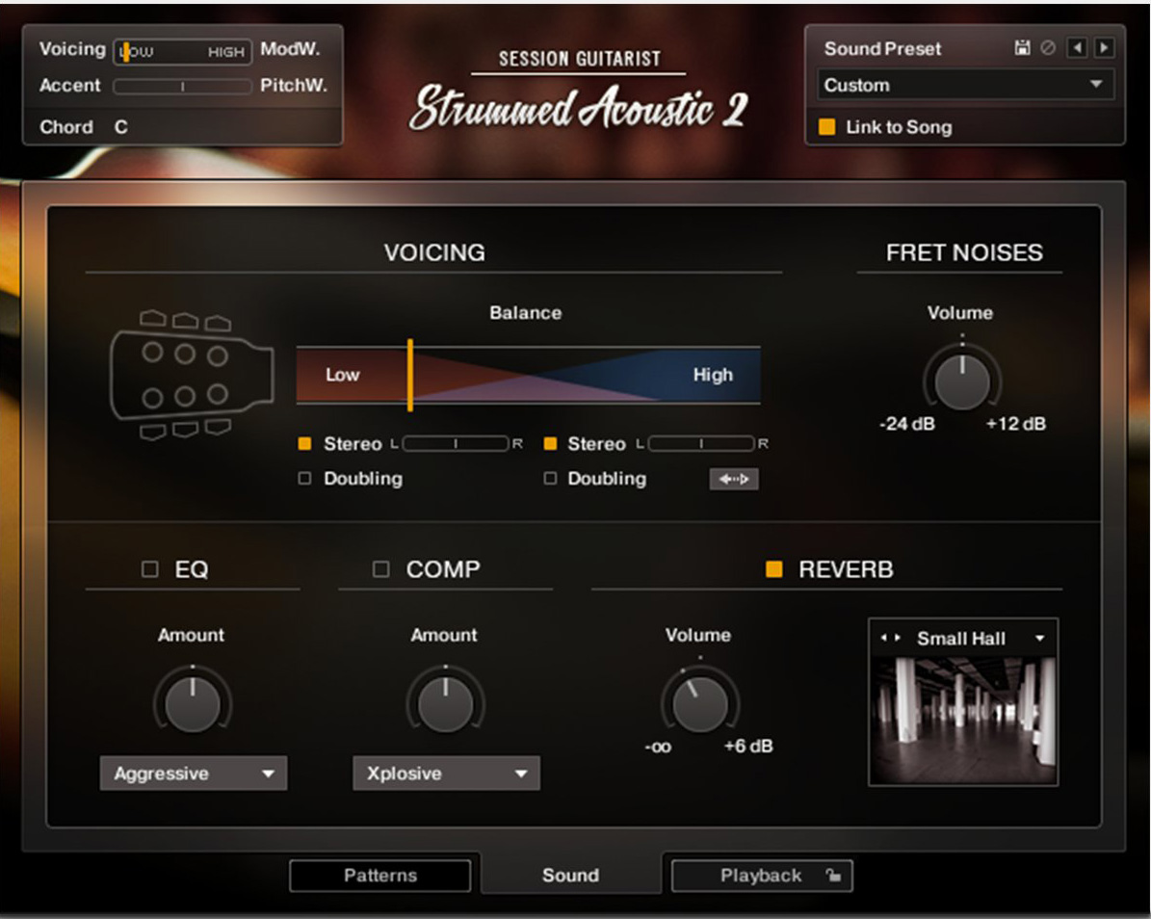Click the delete preset circle-slash icon

[x=1048, y=48]
